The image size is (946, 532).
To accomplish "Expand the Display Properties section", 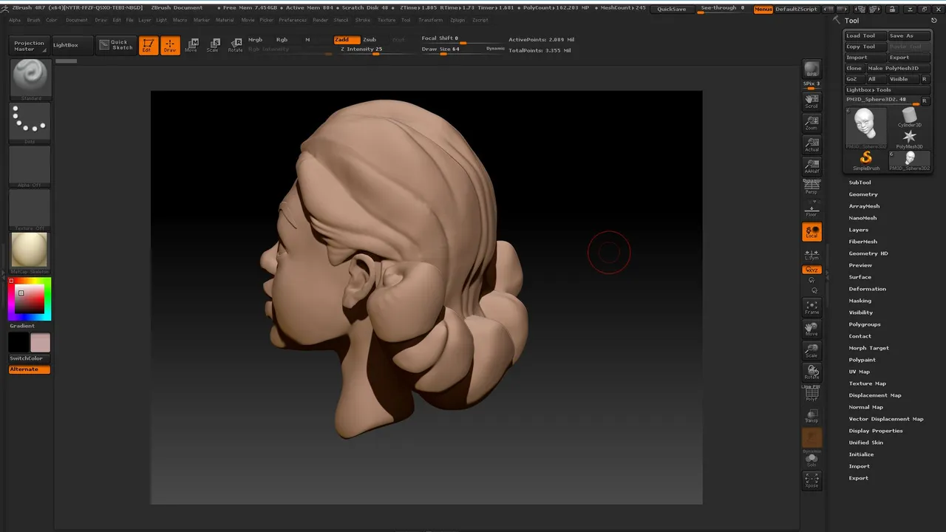I will pos(875,431).
